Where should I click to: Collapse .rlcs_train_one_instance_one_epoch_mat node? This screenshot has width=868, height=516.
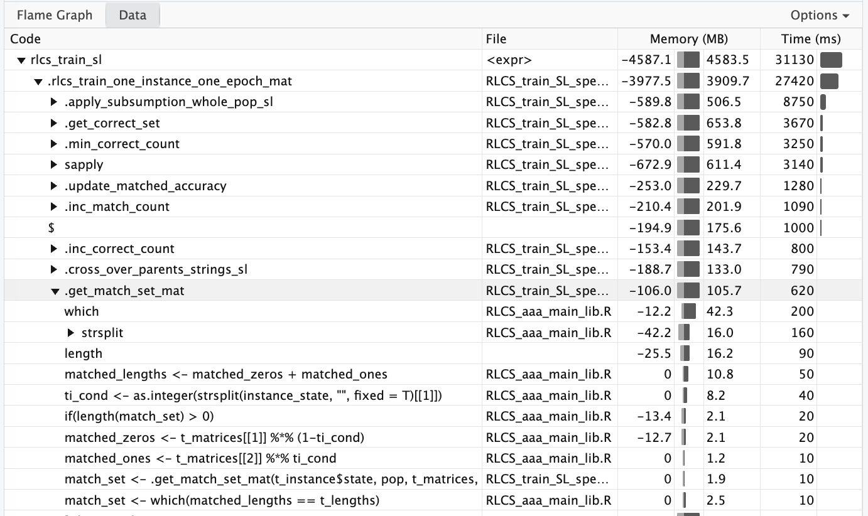(x=38, y=82)
